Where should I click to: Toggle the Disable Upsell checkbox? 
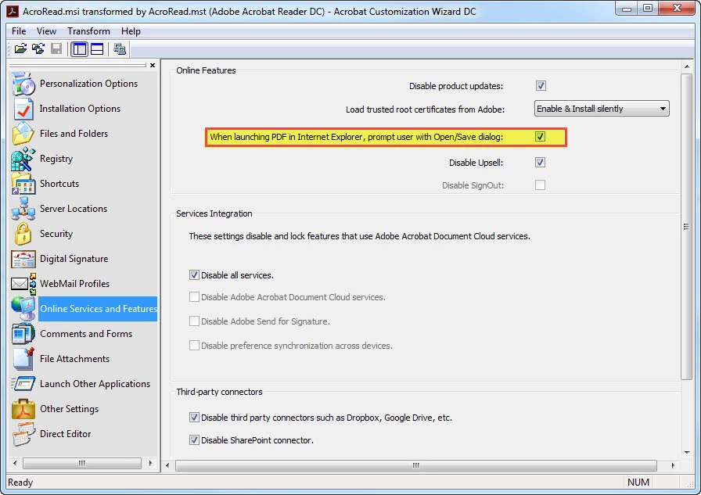(540, 163)
